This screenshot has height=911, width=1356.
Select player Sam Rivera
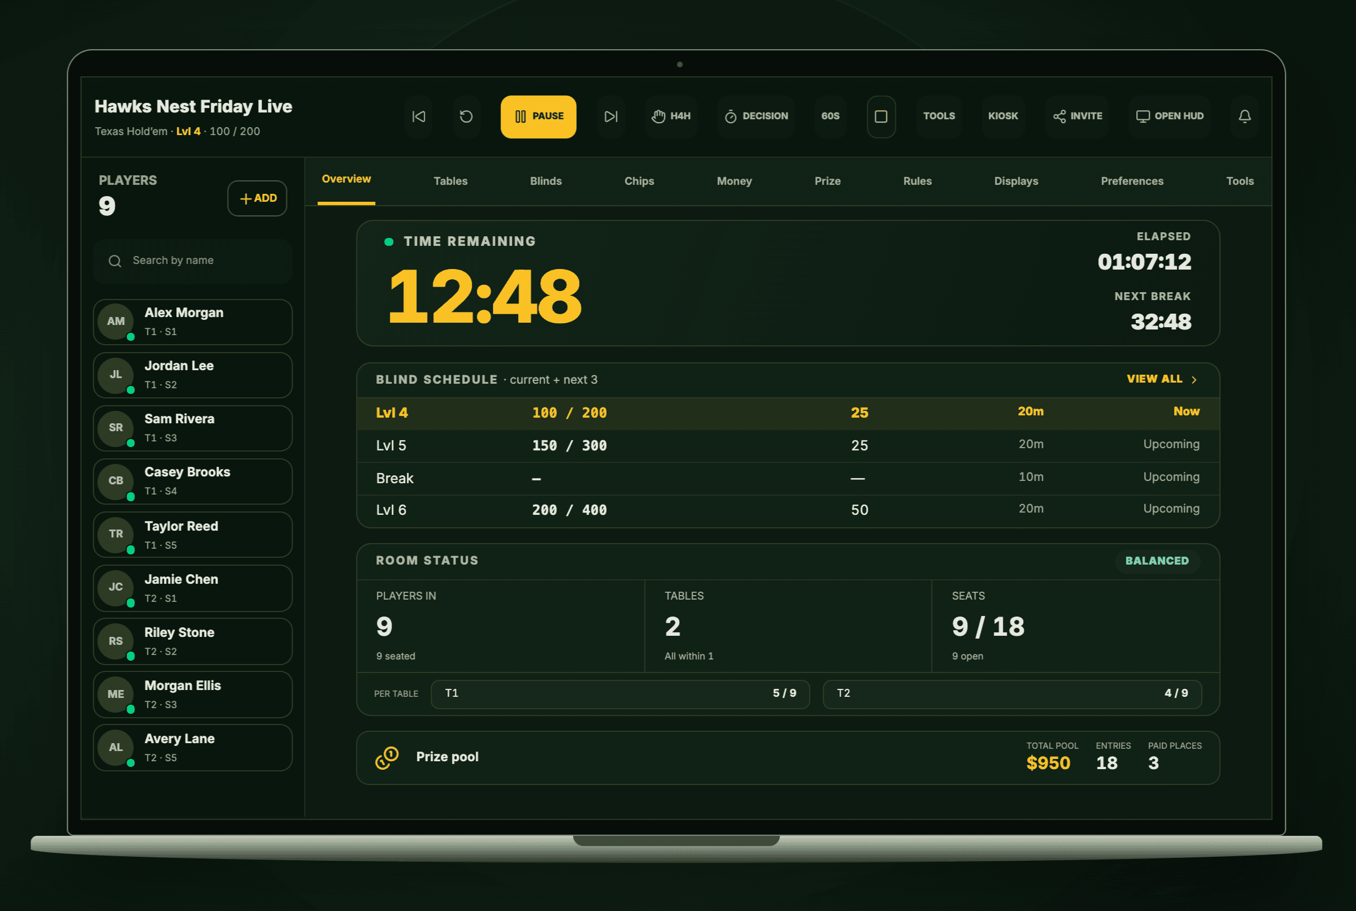click(x=193, y=429)
